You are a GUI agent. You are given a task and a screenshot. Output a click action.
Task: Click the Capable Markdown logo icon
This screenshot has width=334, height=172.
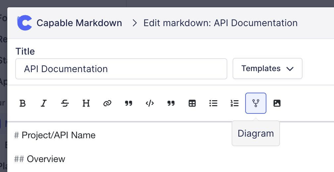[x=25, y=23]
